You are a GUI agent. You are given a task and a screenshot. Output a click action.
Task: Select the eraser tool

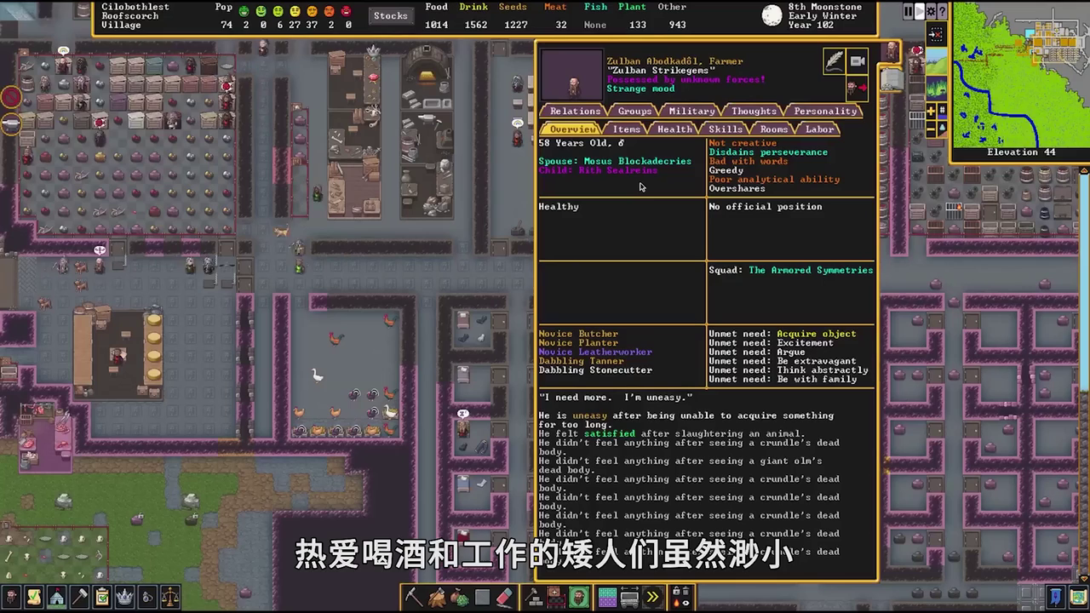505,597
